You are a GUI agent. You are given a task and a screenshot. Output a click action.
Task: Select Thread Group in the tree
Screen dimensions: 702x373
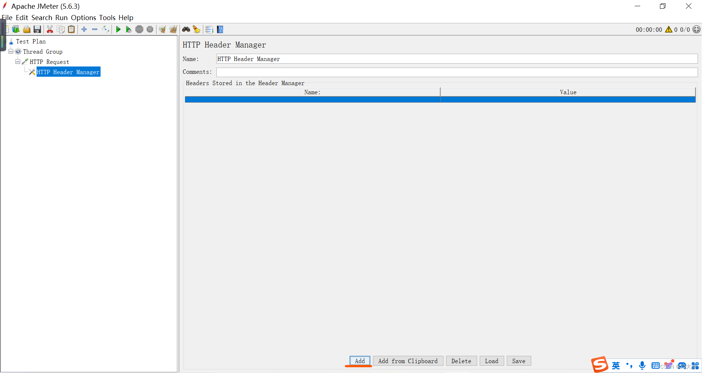[43, 52]
